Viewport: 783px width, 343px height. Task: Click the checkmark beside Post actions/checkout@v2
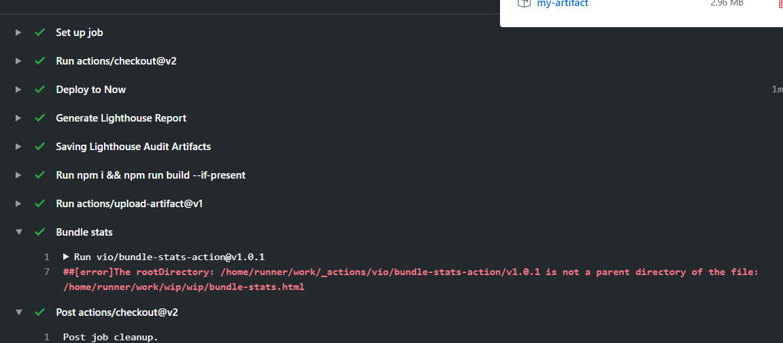tap(40, 312)
